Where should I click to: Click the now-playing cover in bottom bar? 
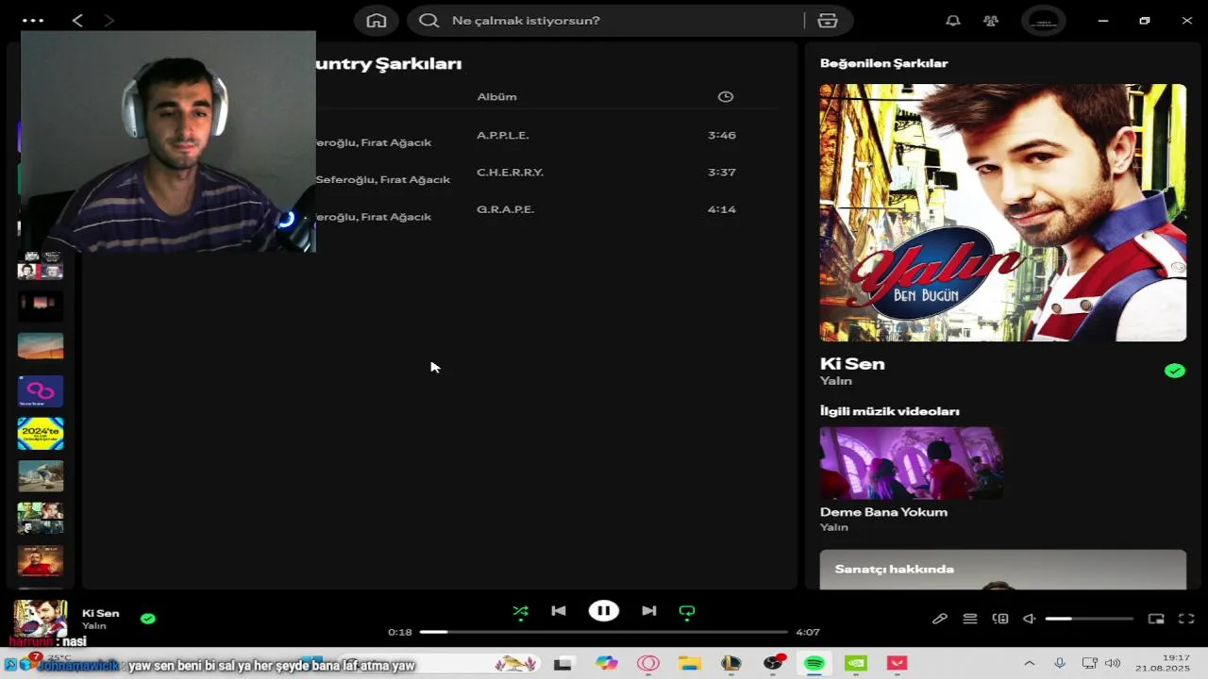click(x=41, y=620)
